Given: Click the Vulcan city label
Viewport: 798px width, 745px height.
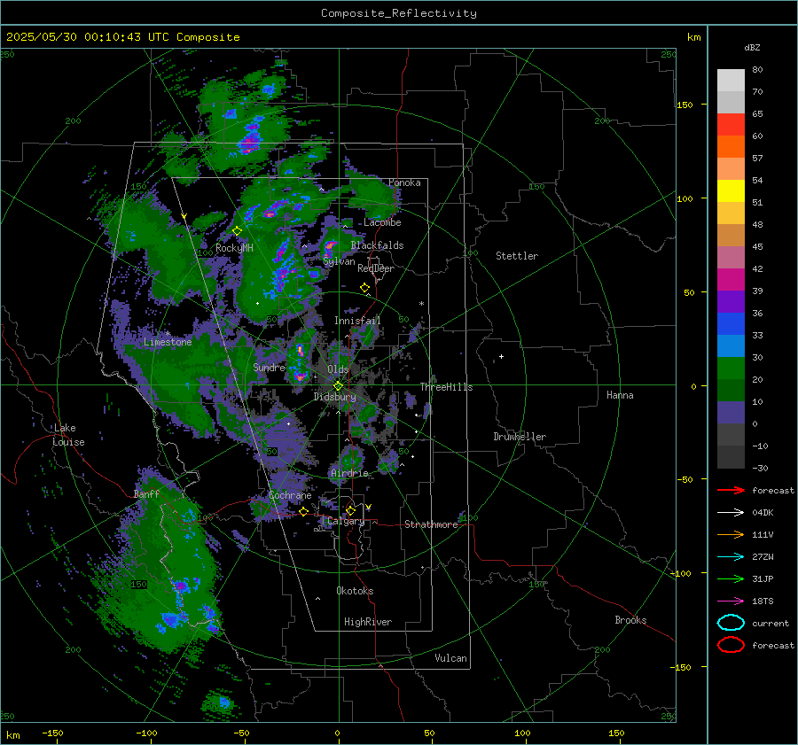Looking at the screenshot, I should 450,658.
